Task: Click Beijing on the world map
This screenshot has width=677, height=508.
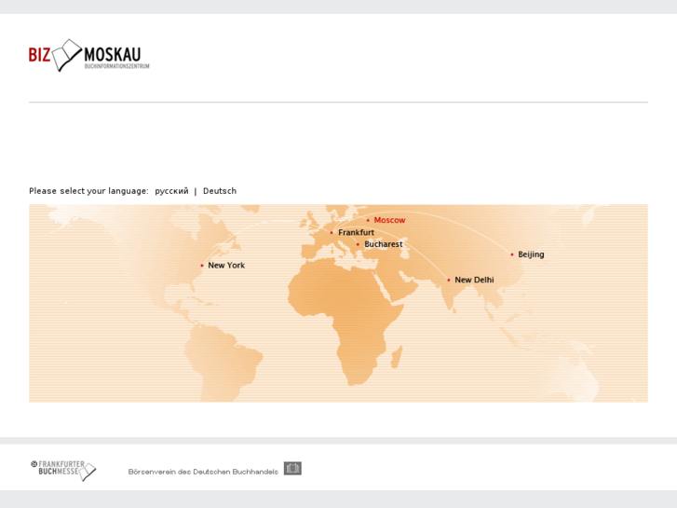Action: tap(531, 254)
